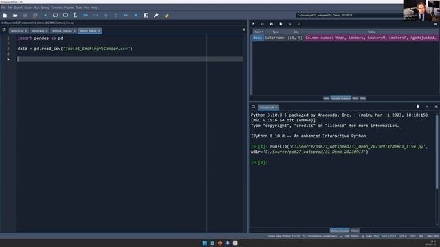Remove all variables icon
The image size is (440, 247).
click(280, 24)
